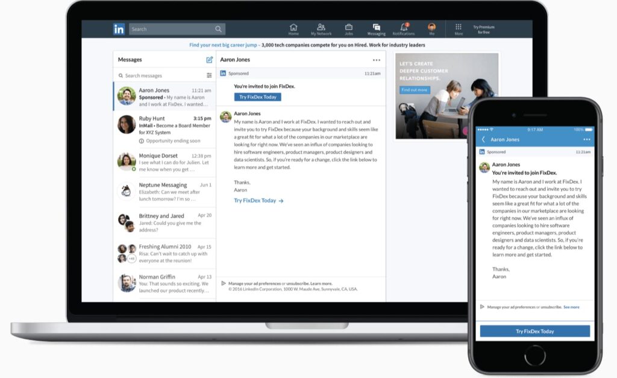Click Find your next big career jump link
Viewport: 617px width, 378px height.
(x=223, y=45)
